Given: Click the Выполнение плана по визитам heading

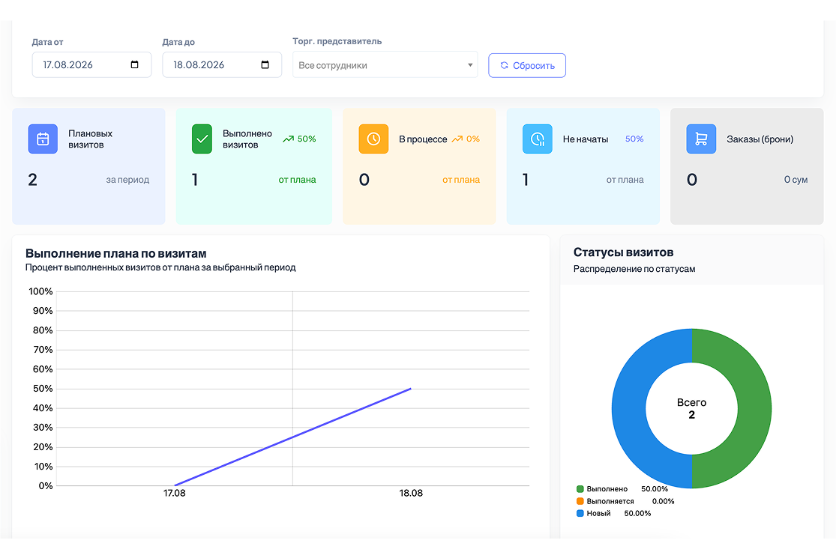Looking at the screenshot, I should [115, 253].
